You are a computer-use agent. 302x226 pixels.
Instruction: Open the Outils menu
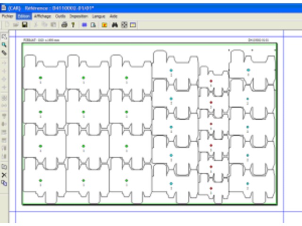(x=60, y=16)
